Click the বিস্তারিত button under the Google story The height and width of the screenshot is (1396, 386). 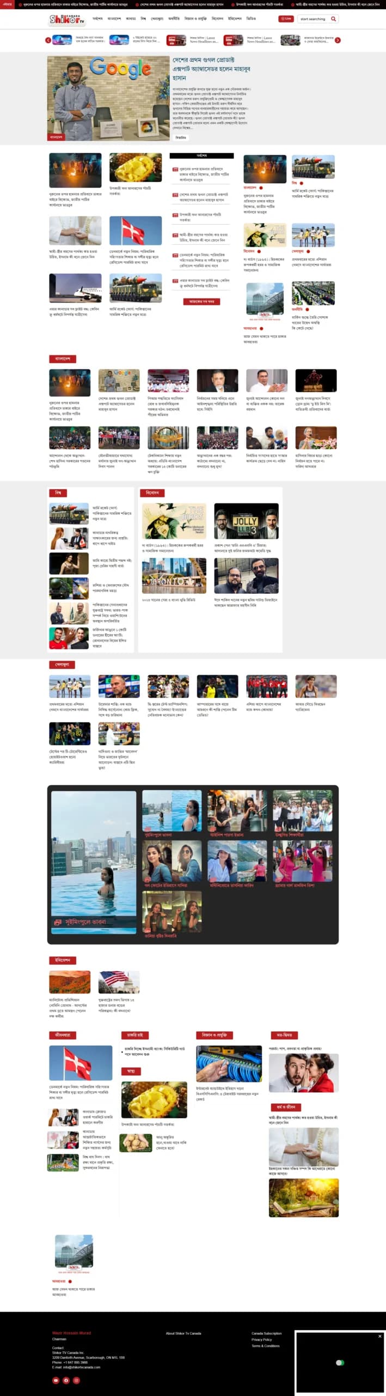[x=181, y=137]
